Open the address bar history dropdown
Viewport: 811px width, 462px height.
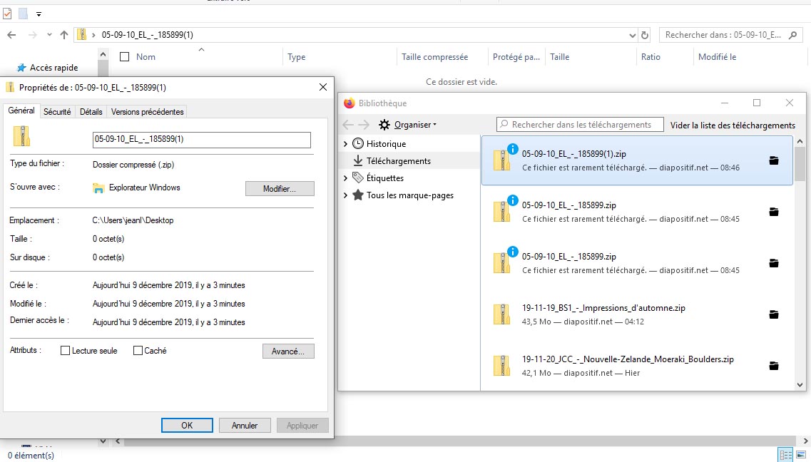coord(633,35)
